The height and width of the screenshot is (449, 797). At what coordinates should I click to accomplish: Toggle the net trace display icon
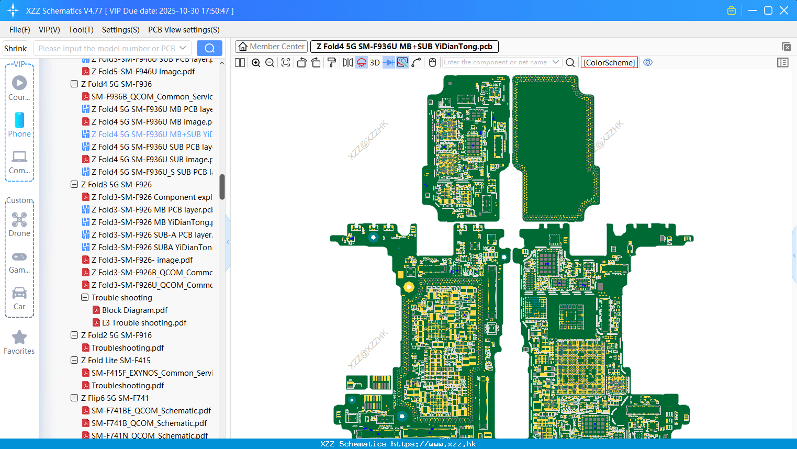coord(402,62)
